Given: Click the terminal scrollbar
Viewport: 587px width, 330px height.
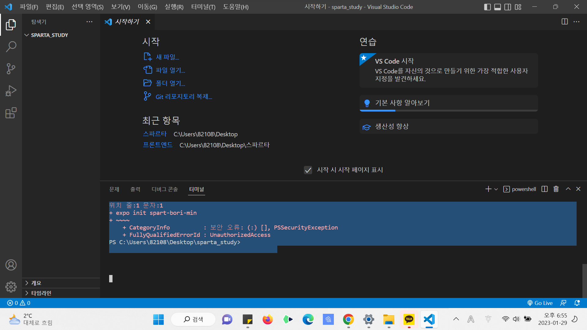Looking at the screenshot, I should [585, 280].
